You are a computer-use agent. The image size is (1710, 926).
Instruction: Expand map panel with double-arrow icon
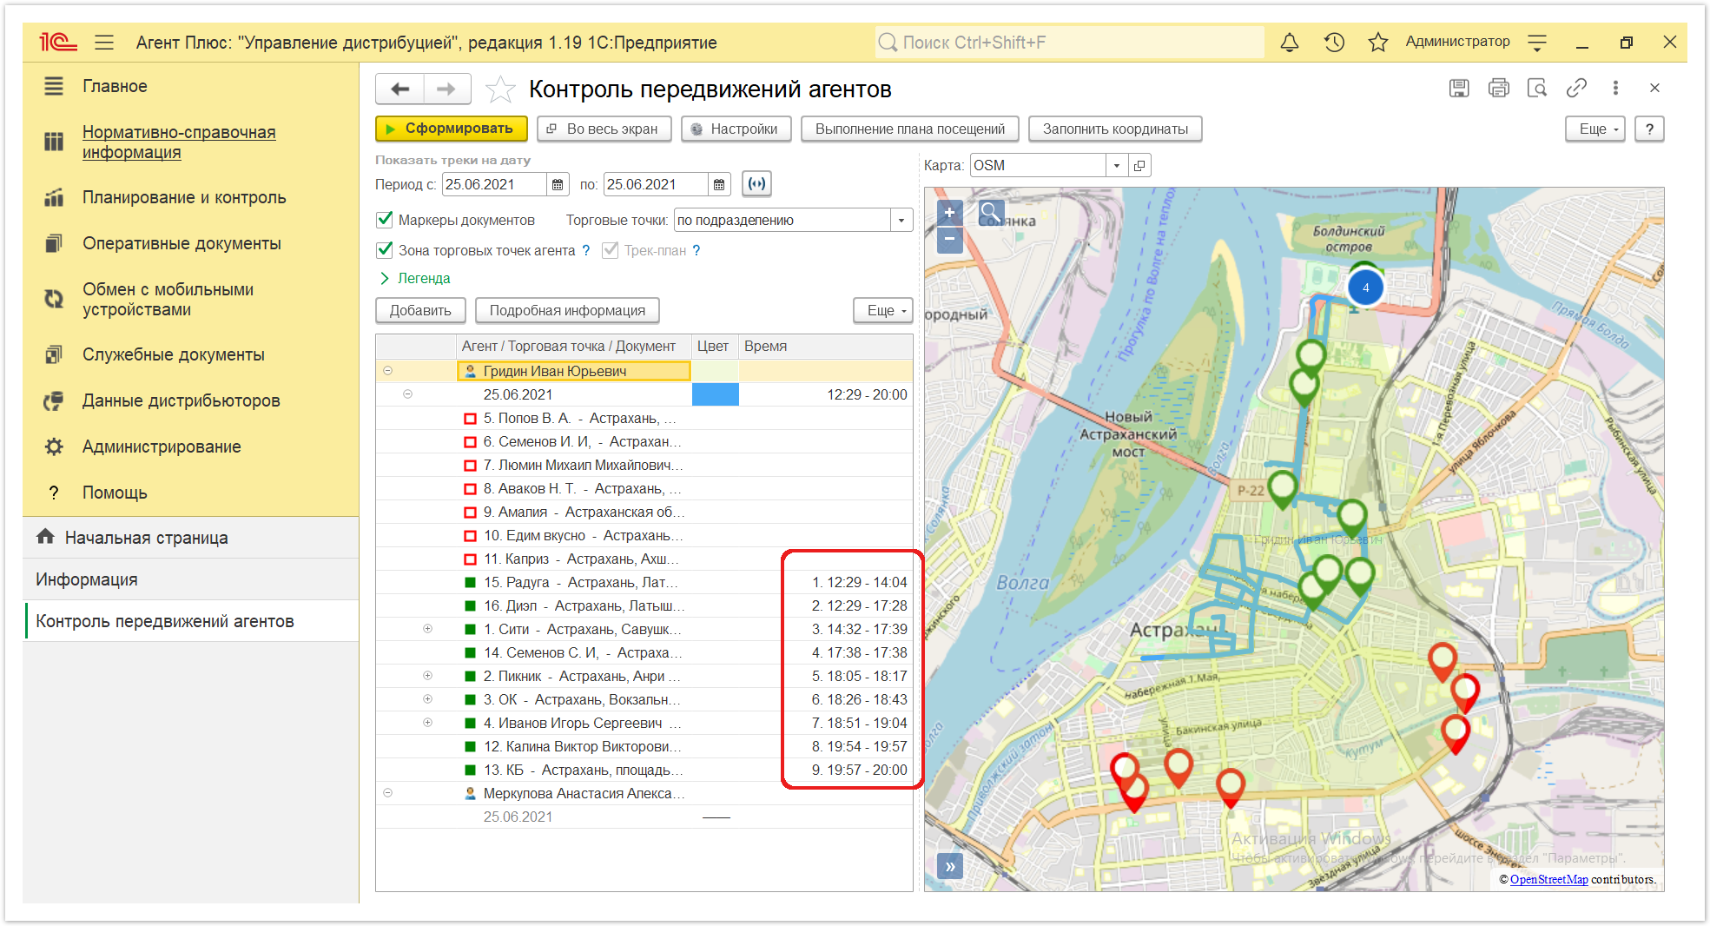pyautogui.click(x=950, y=866)
